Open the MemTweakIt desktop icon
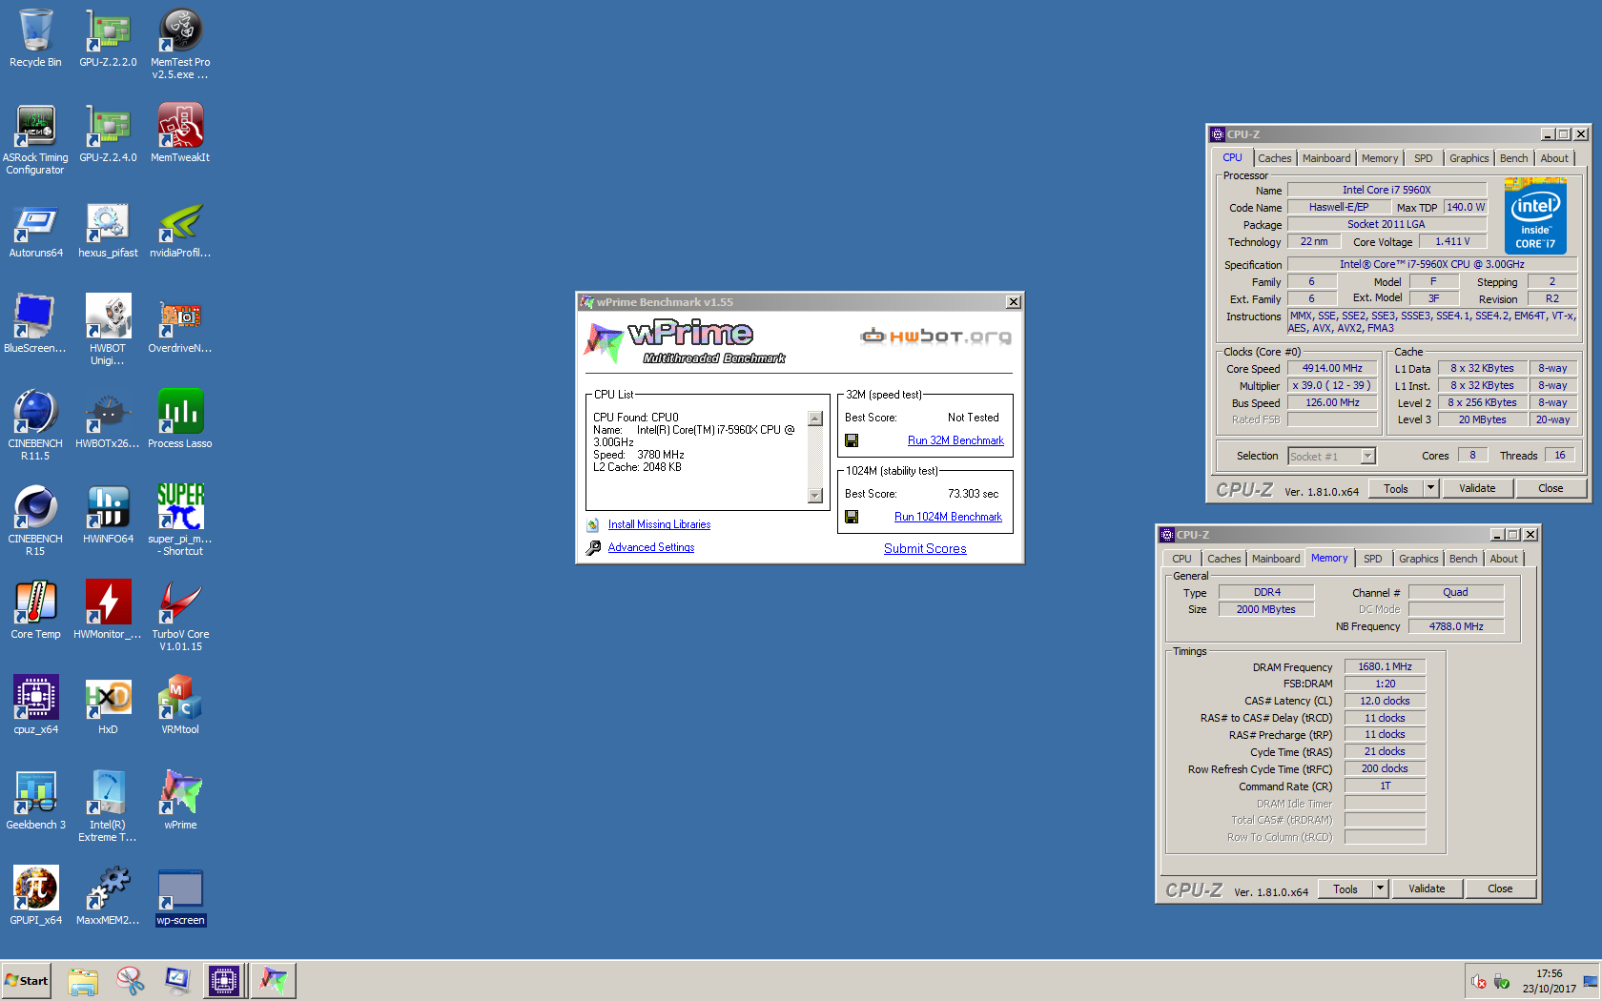Screen dimensions: 1602x1001 tap(180, 133)
